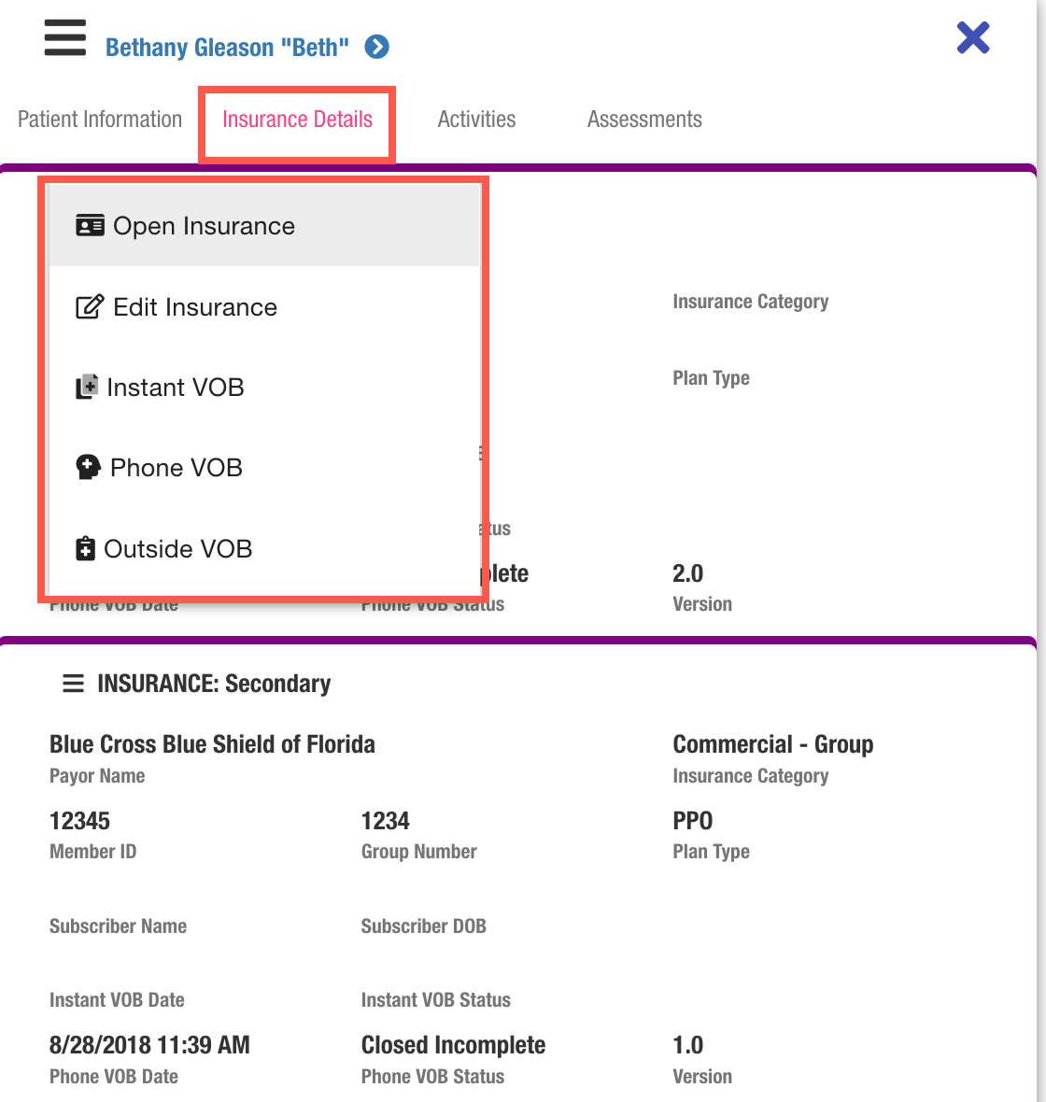Viewport: 1046px width, 1102px height.
Task: Open Bethany Gleason patient name link
Action: point(227,48)
